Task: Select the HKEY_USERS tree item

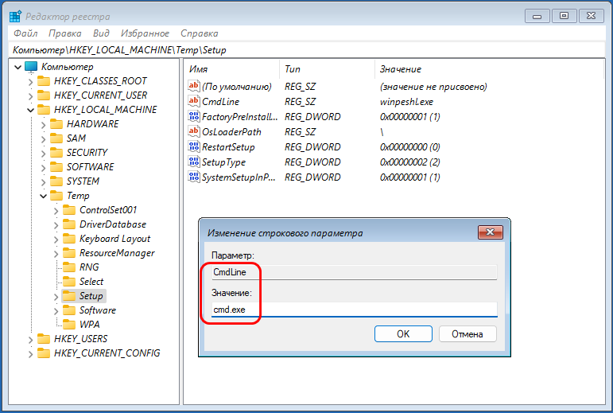Action: pos(80,339)
